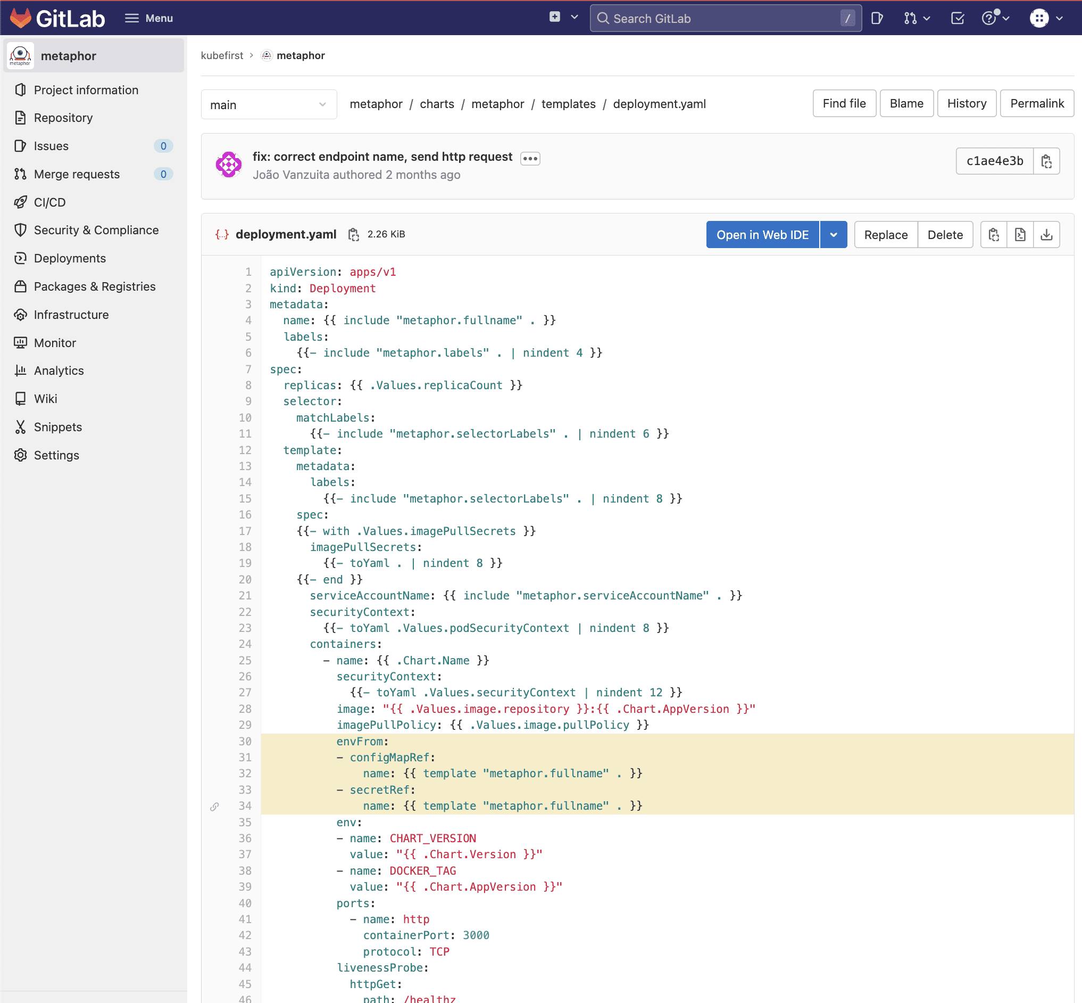Click the Merge requests count badge 0
1082x1003 pixels.
tap(163, 174)
